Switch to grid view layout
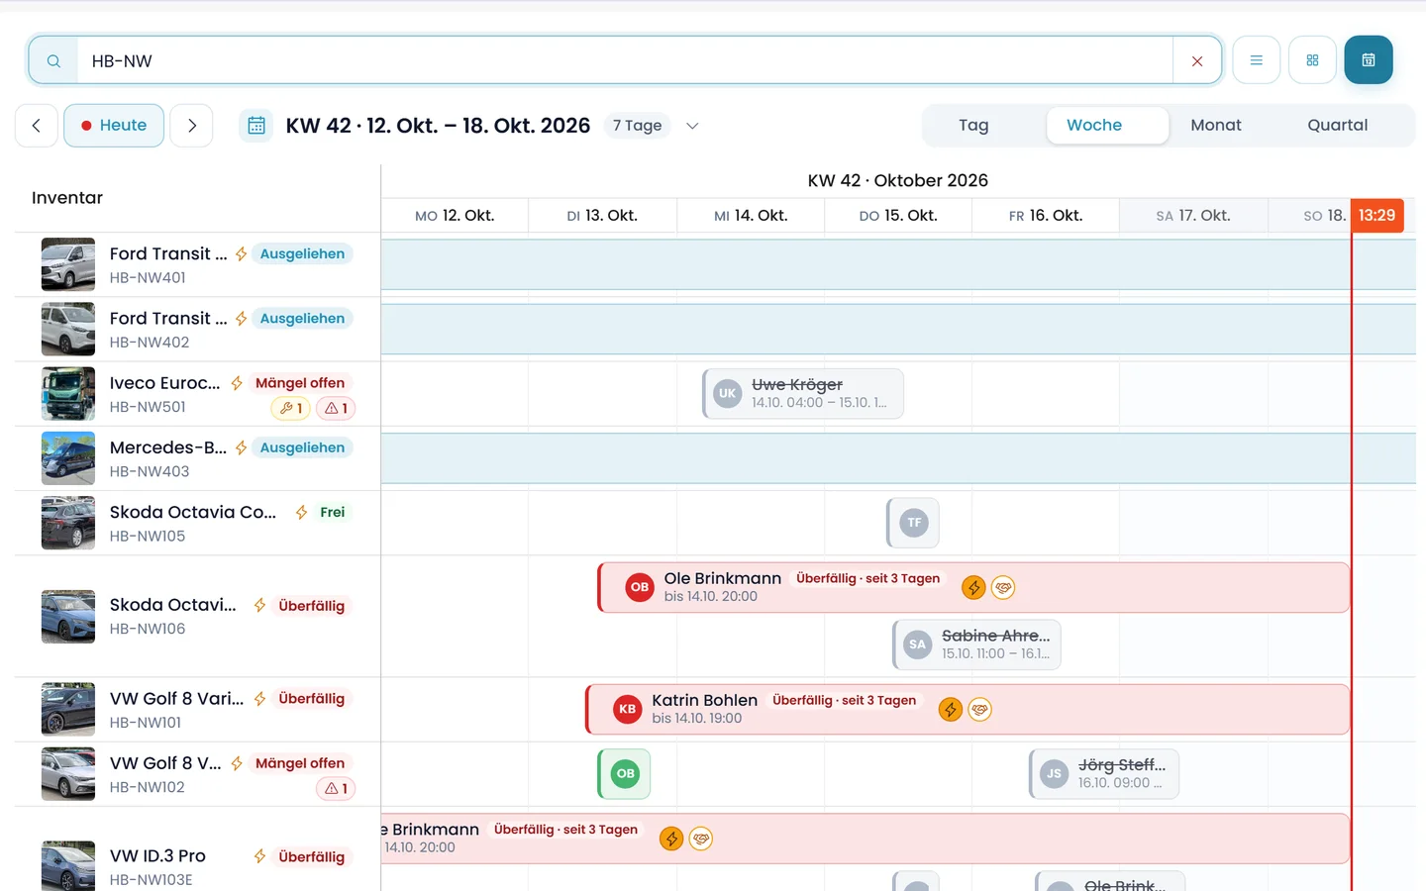 pos(1312,60)
